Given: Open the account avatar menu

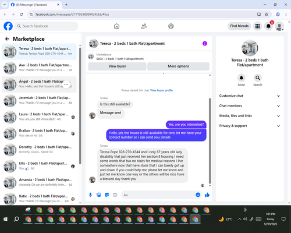Looking at the screenshot, I should [x=279, y=26].
